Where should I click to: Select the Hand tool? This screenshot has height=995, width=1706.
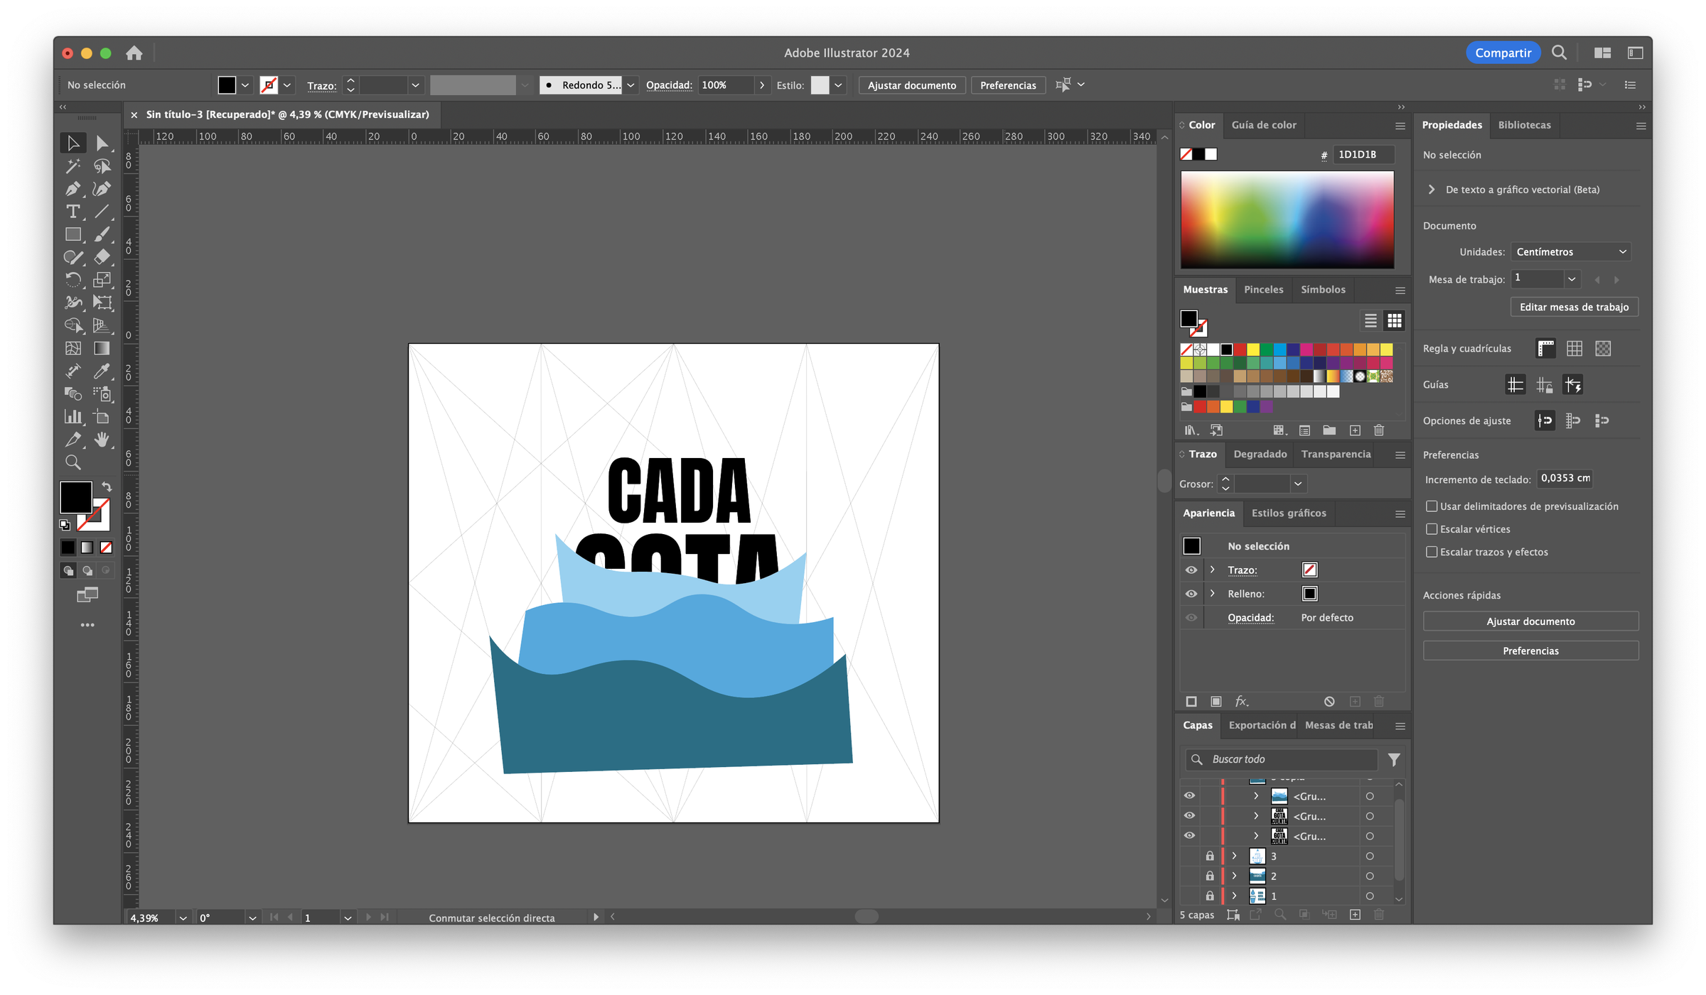(x=102, y=440)
